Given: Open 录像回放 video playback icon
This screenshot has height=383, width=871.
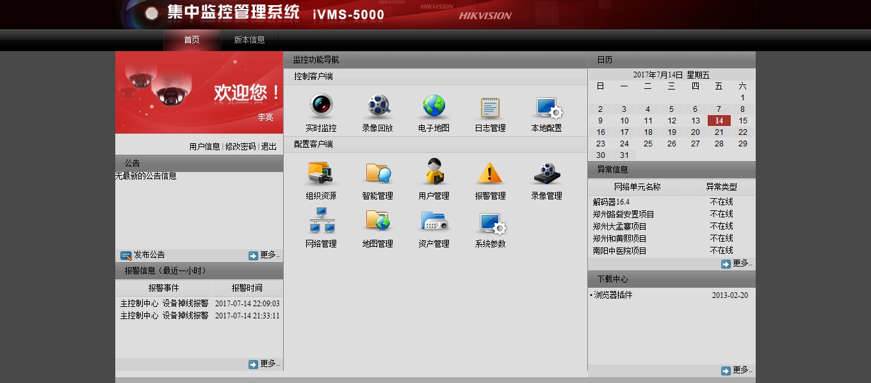Looking at the screenshot, I should (x=378, y=106).
